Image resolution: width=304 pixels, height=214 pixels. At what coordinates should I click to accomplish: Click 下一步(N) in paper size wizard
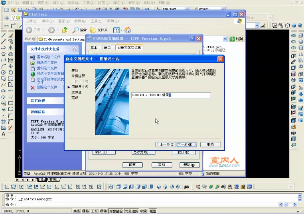point(187,144)
